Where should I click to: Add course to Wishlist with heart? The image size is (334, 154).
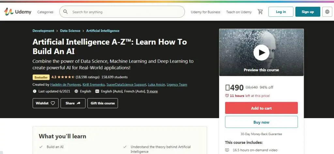coord(46,103)
